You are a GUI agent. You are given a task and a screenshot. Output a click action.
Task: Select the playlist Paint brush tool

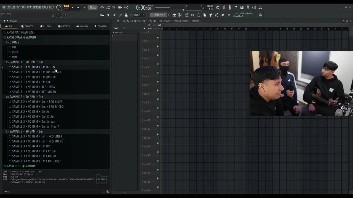tap(128, 21)
